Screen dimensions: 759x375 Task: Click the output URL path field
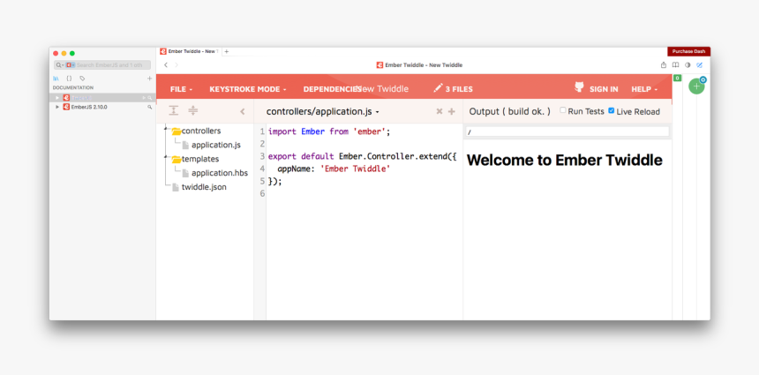click(x=567, y=131)
